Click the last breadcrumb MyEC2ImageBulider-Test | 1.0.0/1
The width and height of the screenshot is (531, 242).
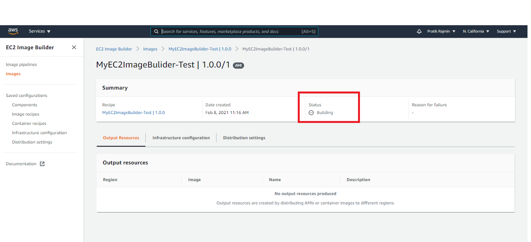pos(276,49)
